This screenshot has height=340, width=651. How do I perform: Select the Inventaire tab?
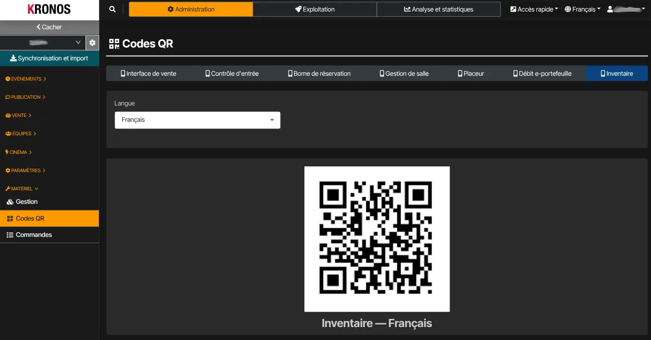pos(617,73)
